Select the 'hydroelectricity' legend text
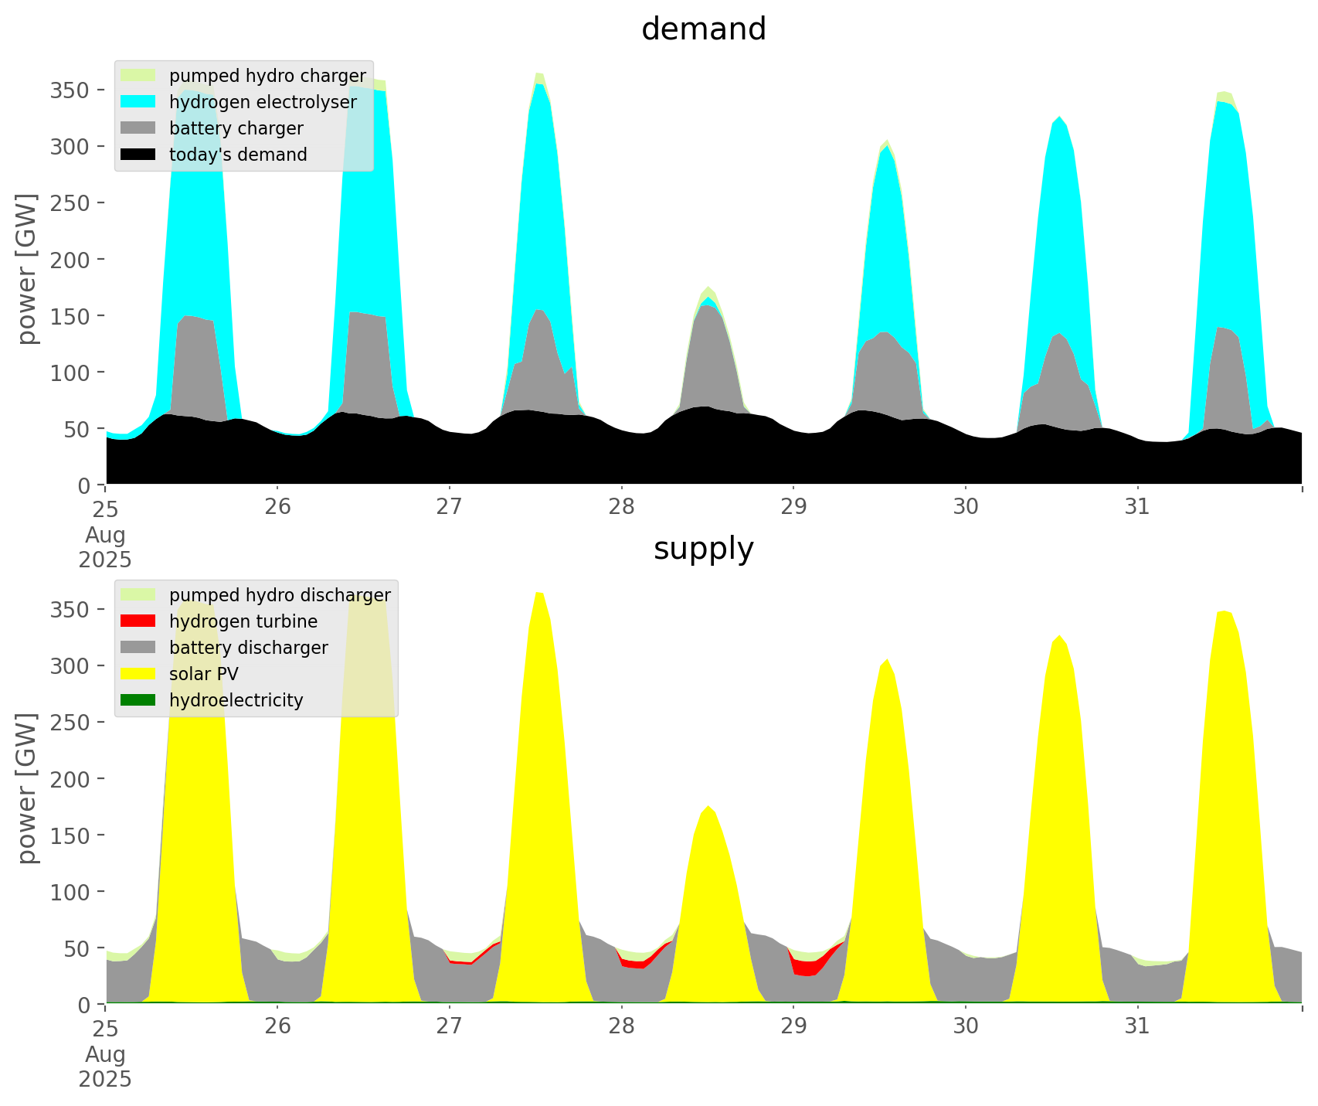 coord(236,700)
